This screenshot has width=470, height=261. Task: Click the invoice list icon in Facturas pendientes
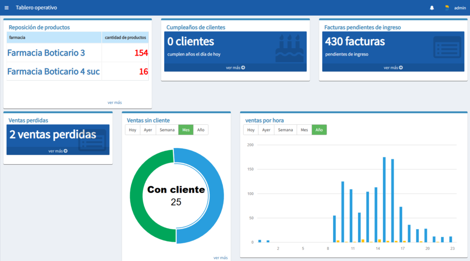(447, 47)
